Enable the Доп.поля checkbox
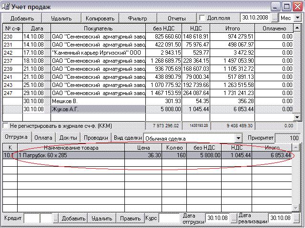 point(202,18)
